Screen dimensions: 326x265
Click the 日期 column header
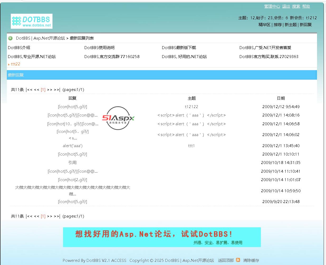(x=281, y=98)
